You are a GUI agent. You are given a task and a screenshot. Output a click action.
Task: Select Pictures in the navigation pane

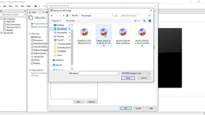tap(61, 36)
